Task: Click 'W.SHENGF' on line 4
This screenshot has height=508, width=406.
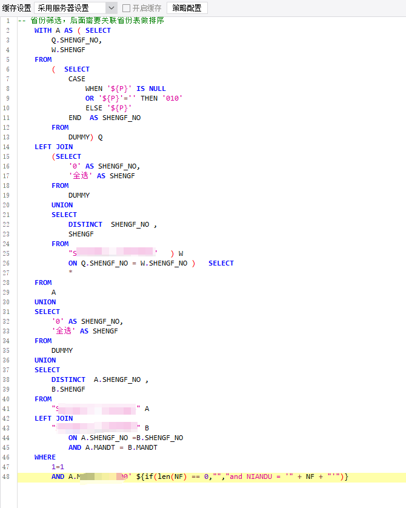Action: 68,50
